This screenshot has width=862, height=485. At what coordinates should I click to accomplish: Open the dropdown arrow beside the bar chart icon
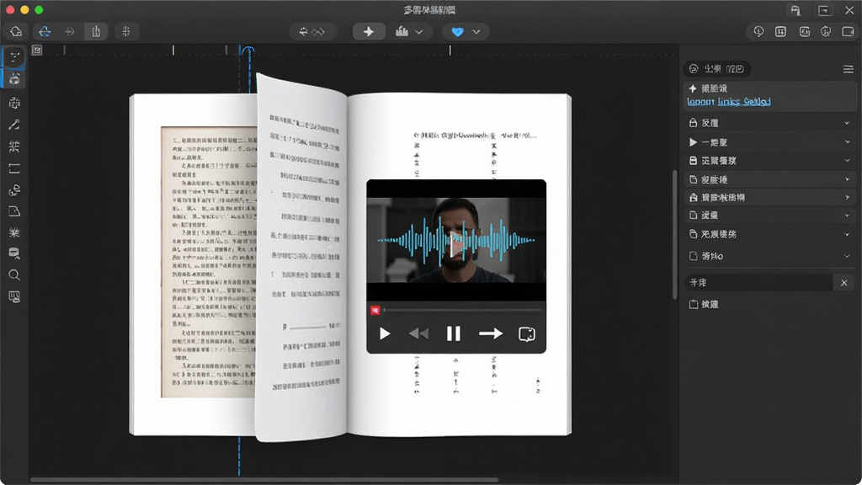tap(419, 32)
